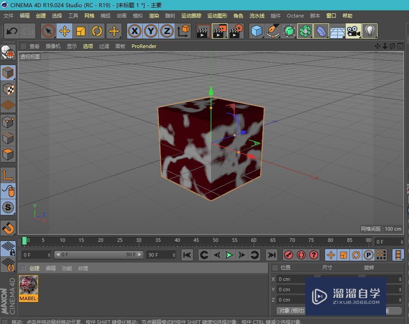Add an Array modeling object
Viewport: 409px width, 324px height.
click(x=305, y=31)
